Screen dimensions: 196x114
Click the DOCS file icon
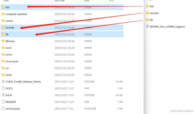(x=3, y=88)
